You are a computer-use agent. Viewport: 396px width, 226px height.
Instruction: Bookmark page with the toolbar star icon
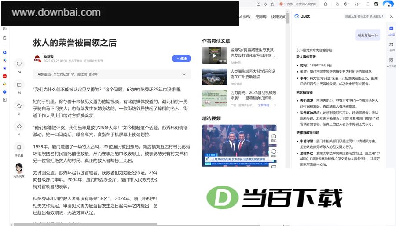(272, 4)
